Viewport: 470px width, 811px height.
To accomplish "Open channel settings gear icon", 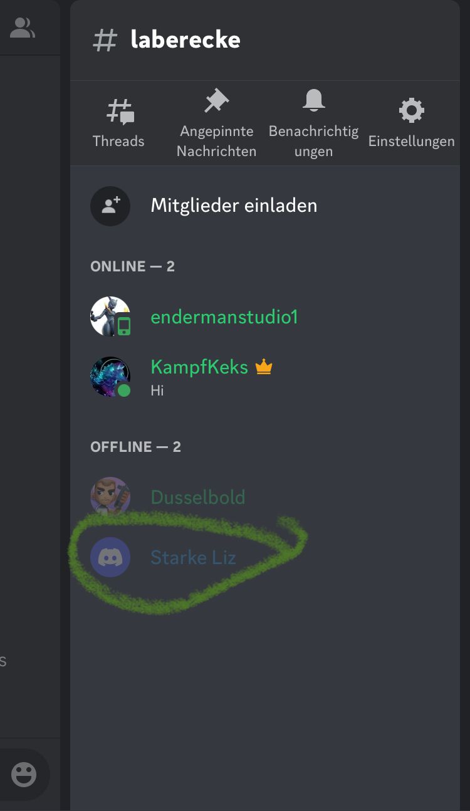I will 411,111.
